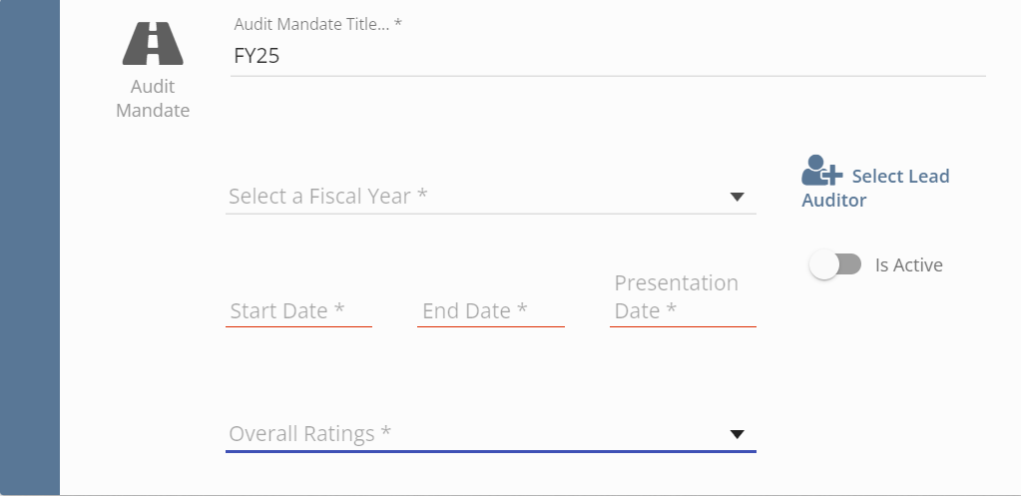Click the add-person Lead Auditor icon
Viewport: 1021px width, 496px height.
click(x=821, y=171)
